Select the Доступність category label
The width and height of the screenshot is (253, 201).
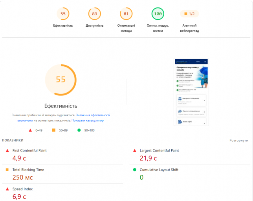95,26
